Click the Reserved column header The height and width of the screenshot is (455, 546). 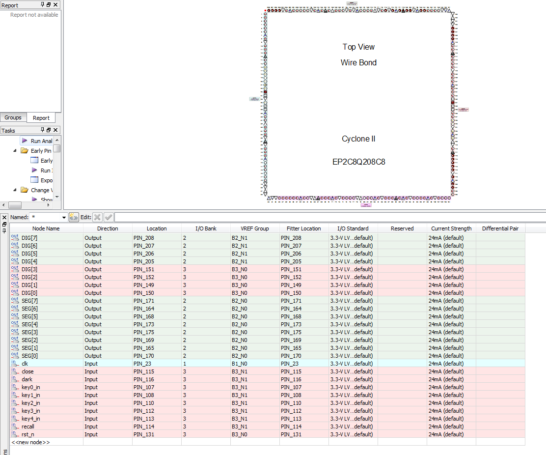[x=402, y=228]
